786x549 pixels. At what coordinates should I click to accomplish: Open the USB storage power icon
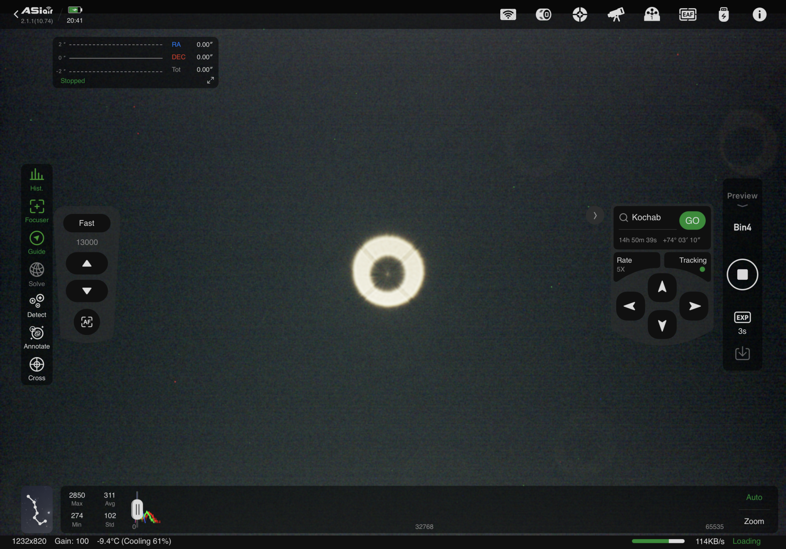click(x=724, y=15)
